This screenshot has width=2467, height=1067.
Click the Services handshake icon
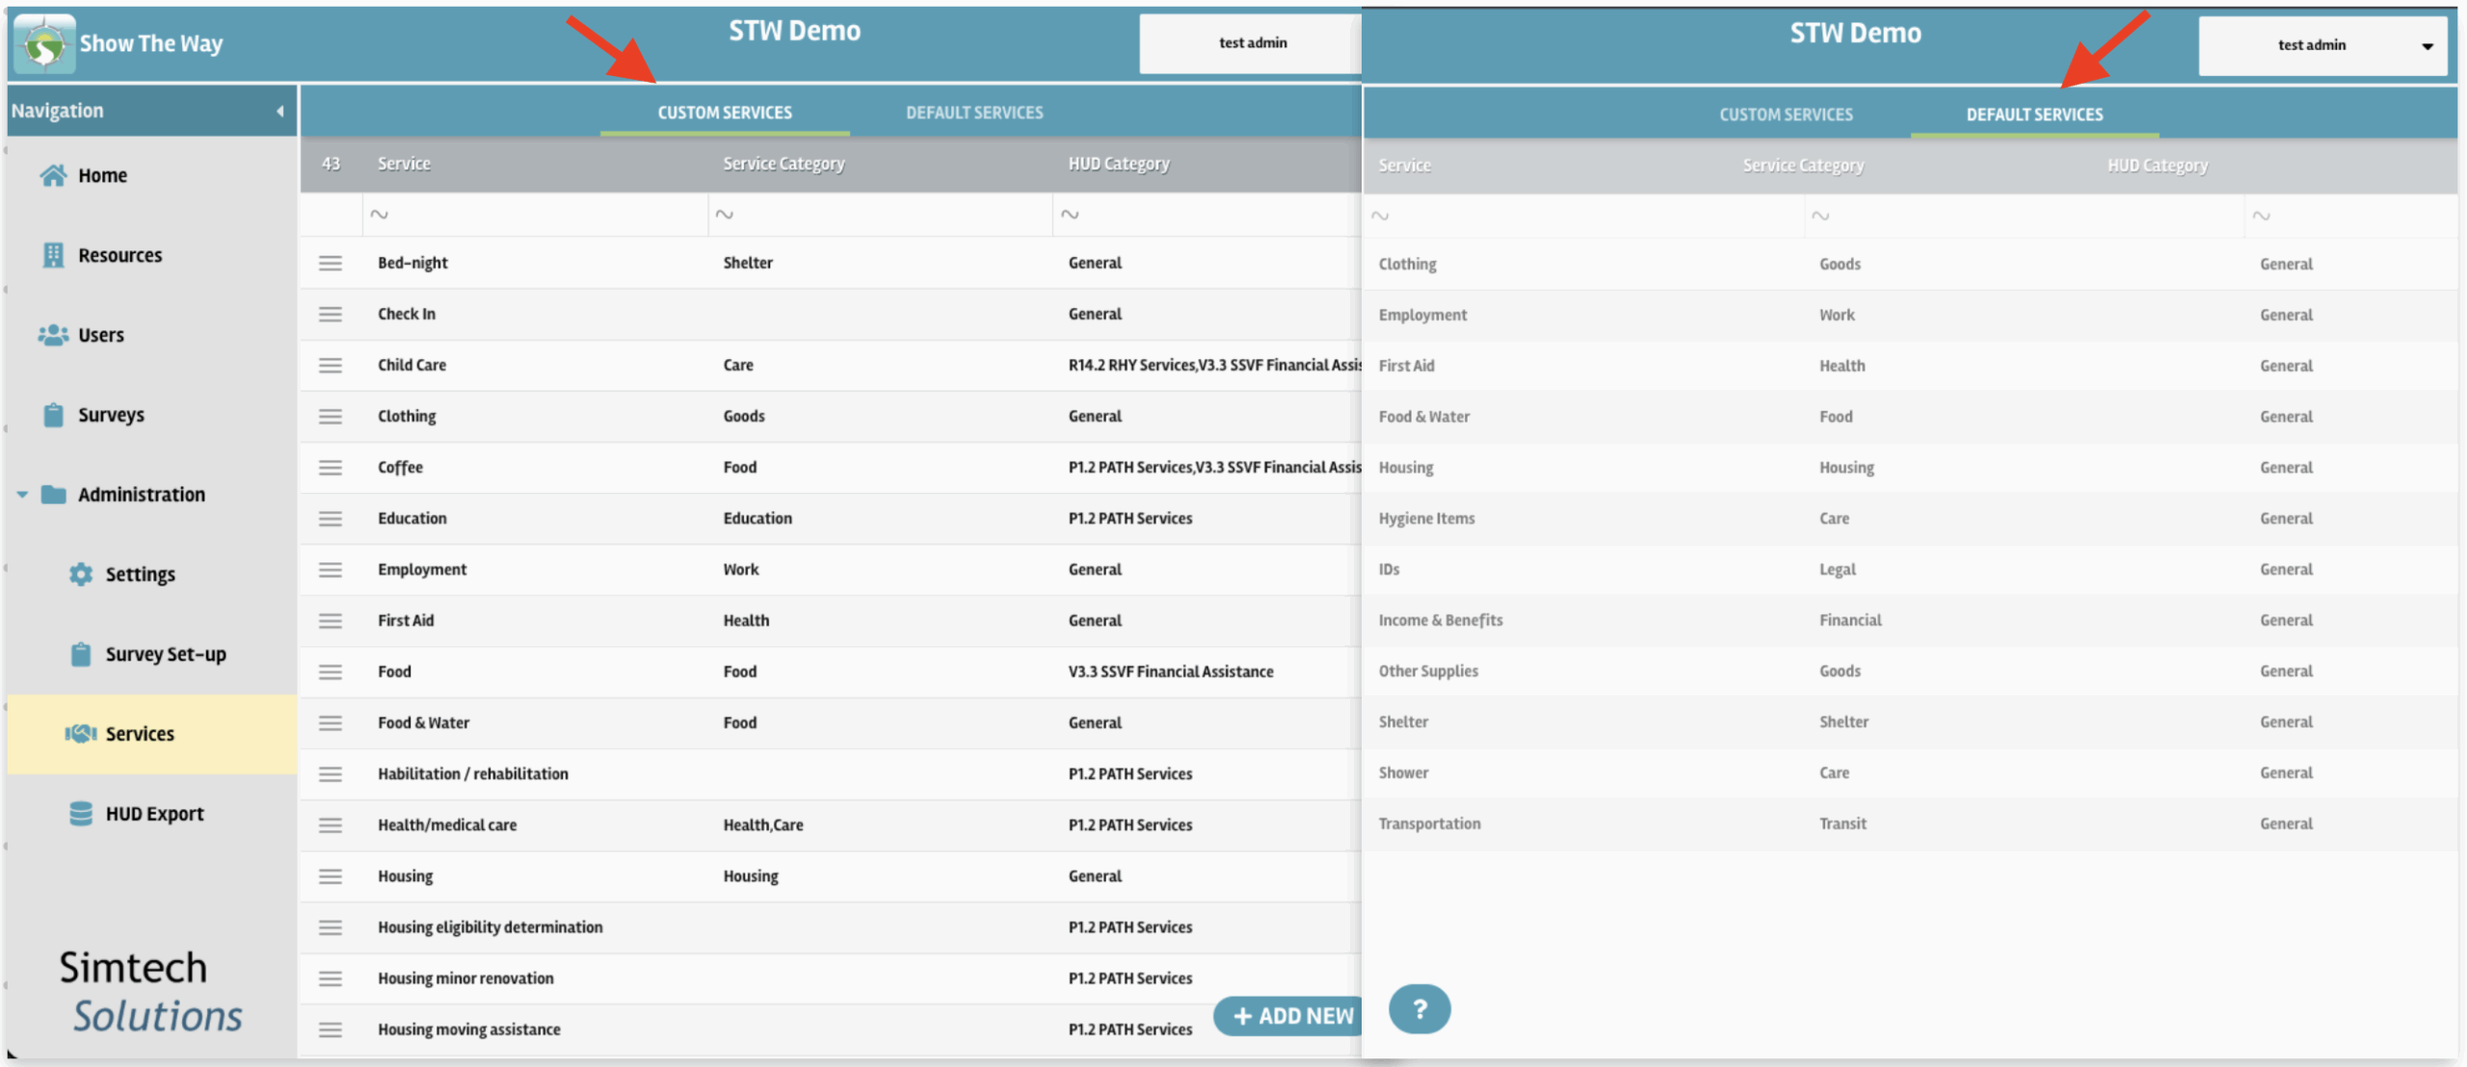click(x=81, y=734)
